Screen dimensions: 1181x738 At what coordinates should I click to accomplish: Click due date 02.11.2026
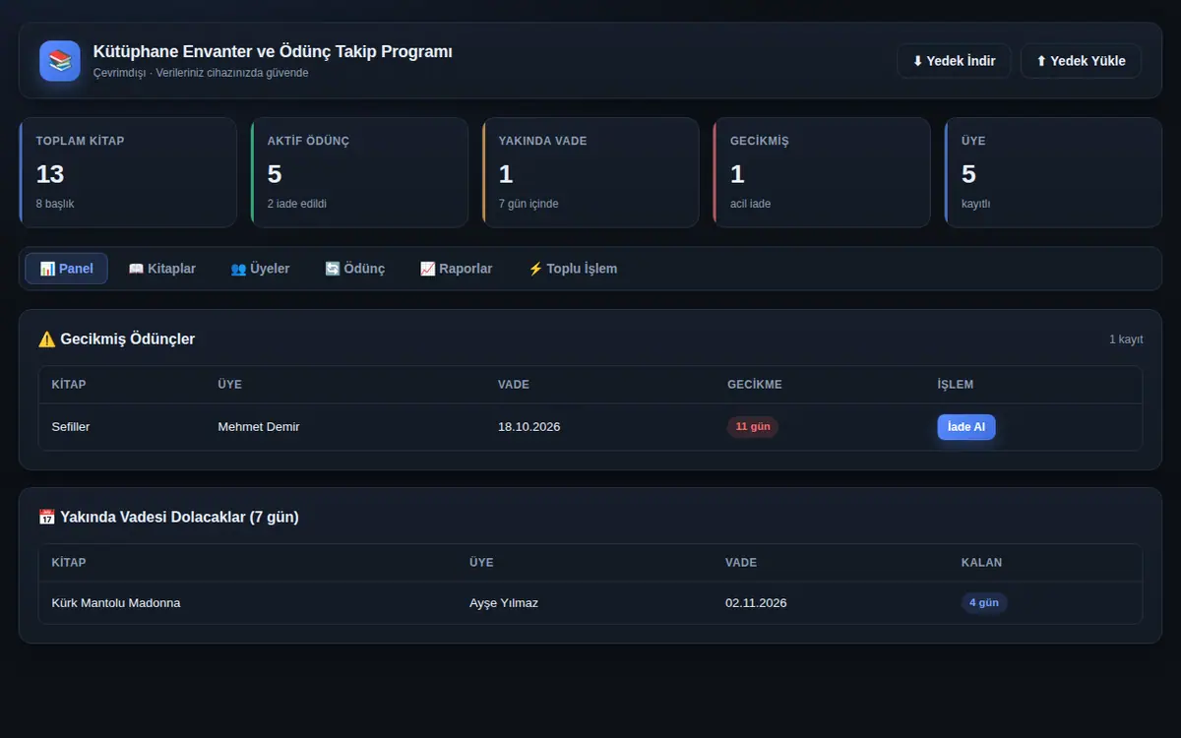[x=756, y=603]
